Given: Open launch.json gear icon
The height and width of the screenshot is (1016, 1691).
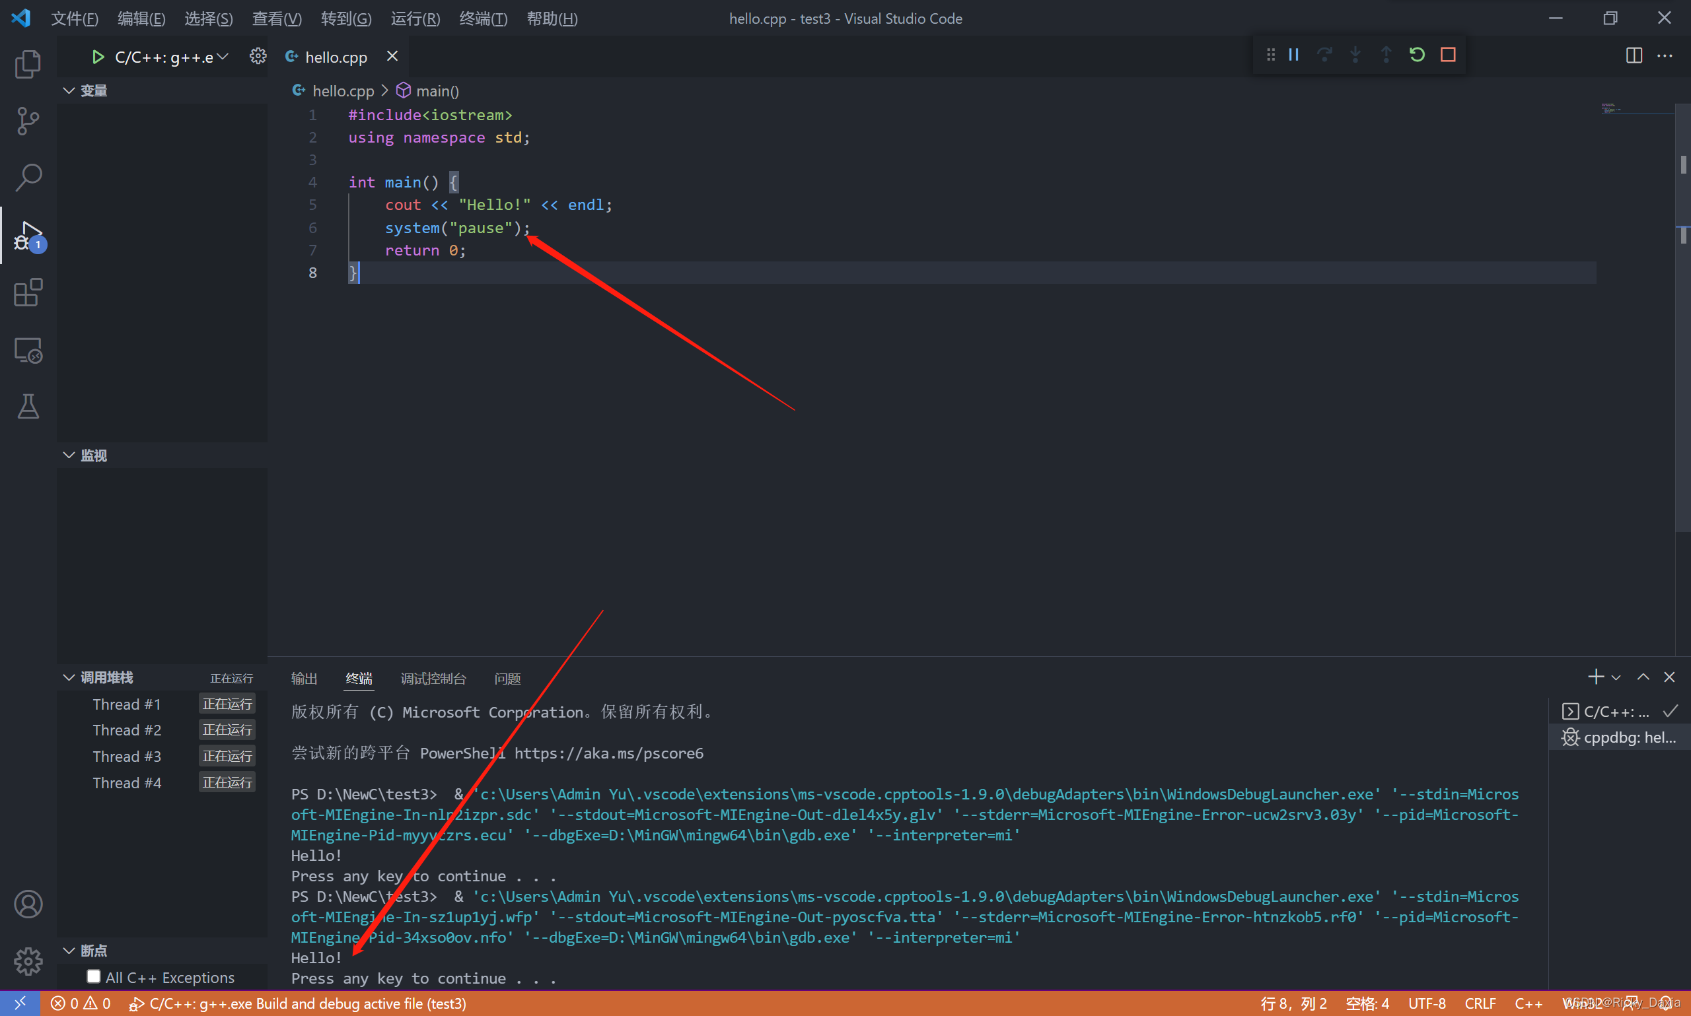Looking at the screenshot, I should click(258, 56).
